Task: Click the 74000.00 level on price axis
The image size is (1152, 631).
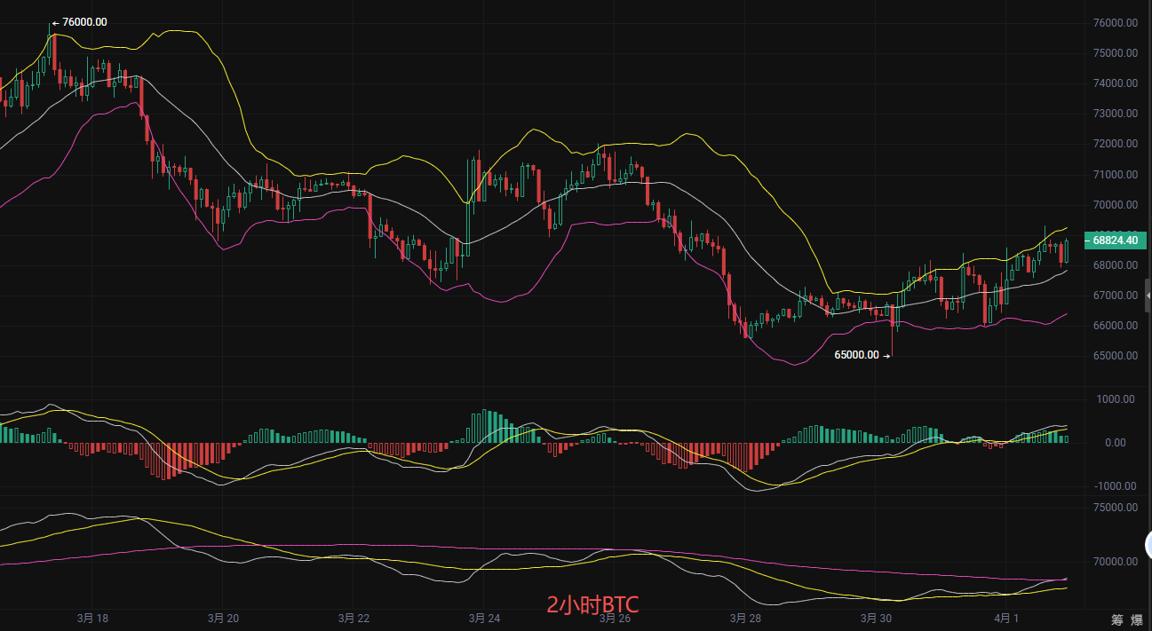Action: (x=1115, y=83)
